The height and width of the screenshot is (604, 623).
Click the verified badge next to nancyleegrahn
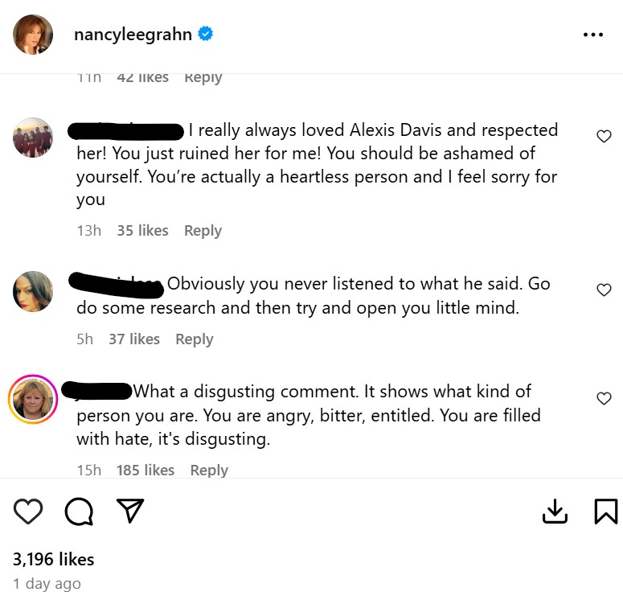point(206,35)
